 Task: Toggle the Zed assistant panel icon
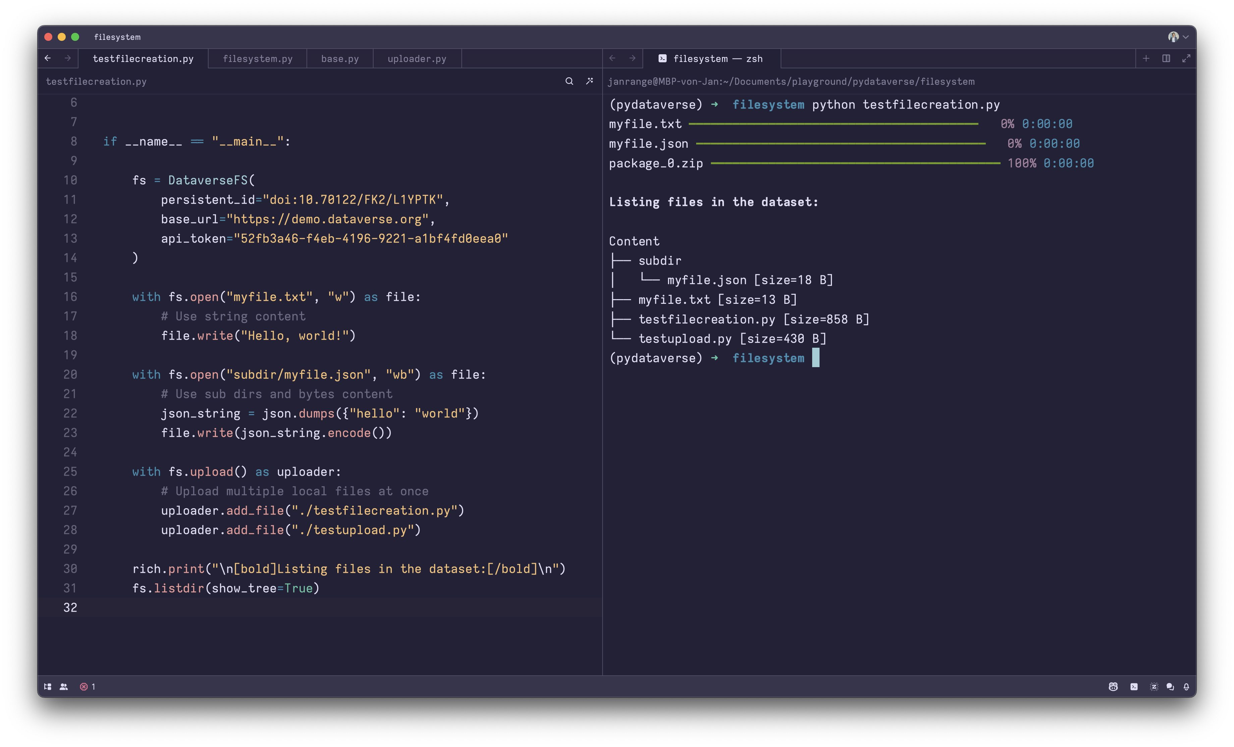tap(1154, 686)
